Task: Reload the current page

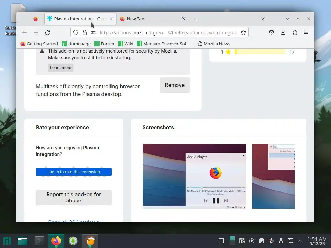Action: pos(48,33)
